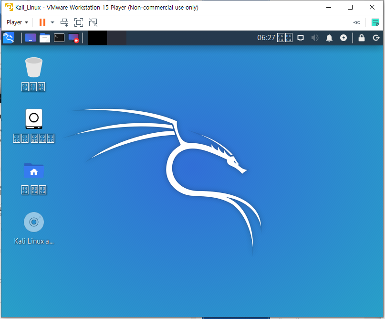Launch terminal emulator from panel
This screenshot has height=319, width=385.
[x=59, y=38]
